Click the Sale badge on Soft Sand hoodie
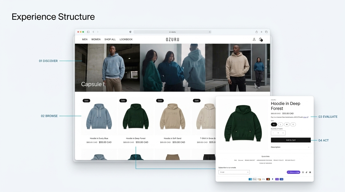The width and height of the screenshot is (345, 192). point(160,100)
